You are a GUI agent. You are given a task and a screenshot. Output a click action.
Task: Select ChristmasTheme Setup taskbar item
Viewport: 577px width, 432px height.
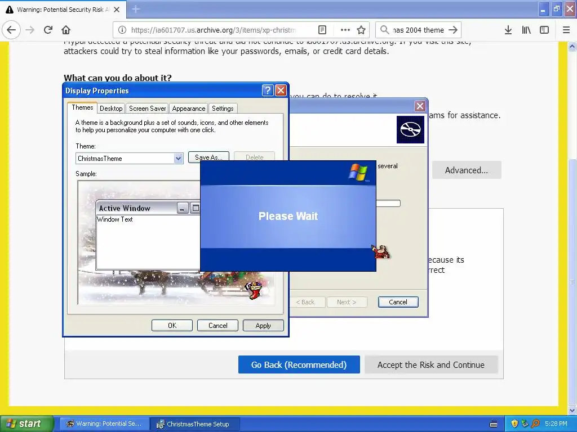tap(195, 424)
